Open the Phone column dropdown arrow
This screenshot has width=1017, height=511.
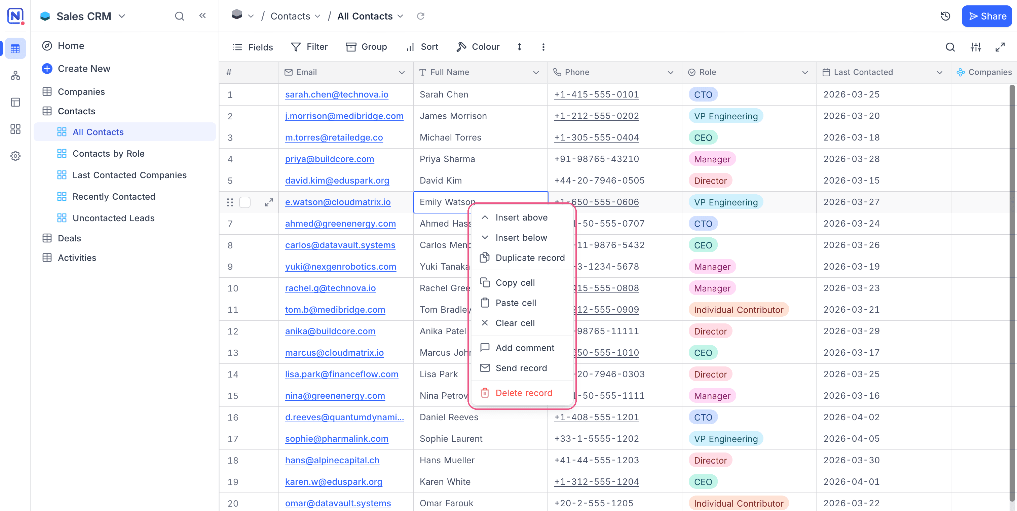tap(670, 72)
